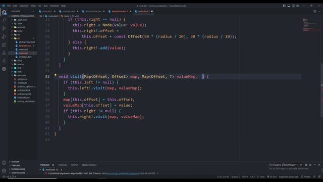Open analysis_options file in explorer

[23, 86]
